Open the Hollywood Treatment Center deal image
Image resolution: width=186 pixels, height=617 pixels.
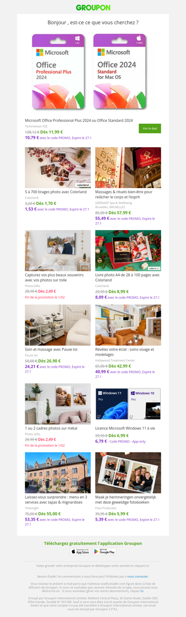tap(128, 325)
